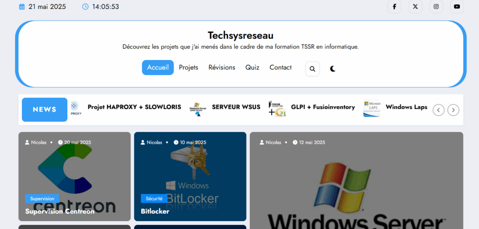Click the 20 mai 2025 post date
The image size is (479, 229).
pos(74,142)
